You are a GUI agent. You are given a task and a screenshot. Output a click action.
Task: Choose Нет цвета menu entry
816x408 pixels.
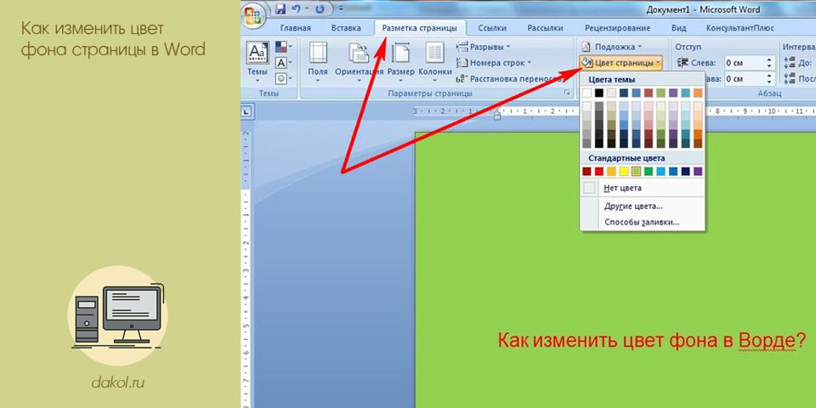point(643,188)
